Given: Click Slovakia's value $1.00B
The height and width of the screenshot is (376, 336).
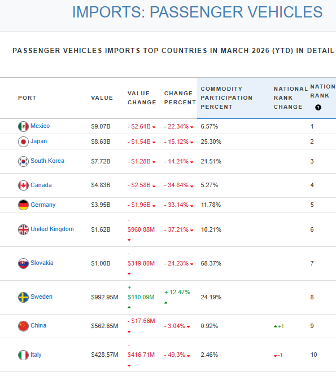Looking at the screenshot, I should click(x=101, y=263).
